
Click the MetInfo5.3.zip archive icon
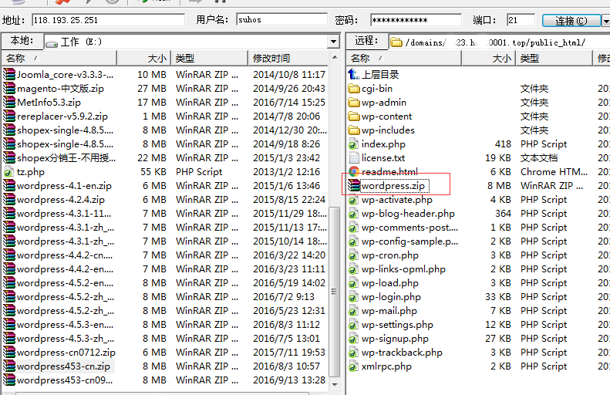tap(9, 103)
